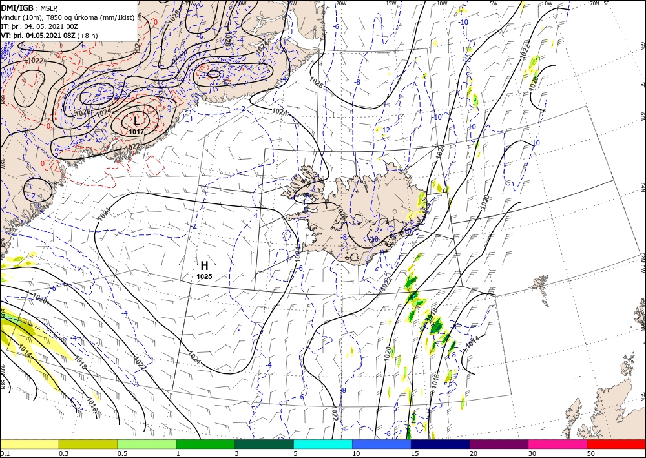This screenshot has width=646, height=458.
Task: Click the pink 30–50 legend swatch
Action: [x=558, y=444]
